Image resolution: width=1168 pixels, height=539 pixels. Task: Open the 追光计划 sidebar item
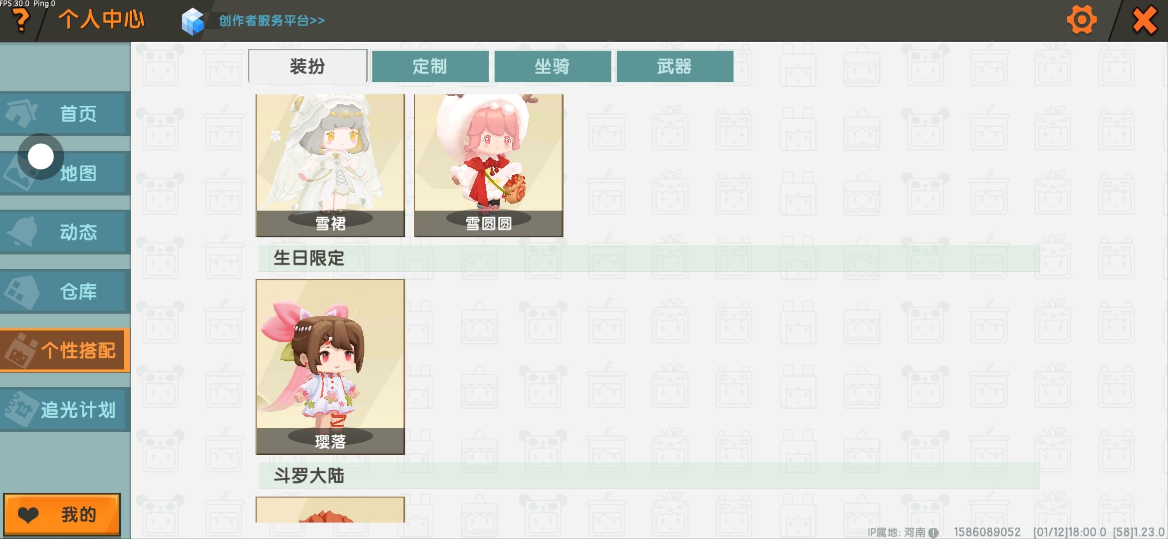(65, 410)
